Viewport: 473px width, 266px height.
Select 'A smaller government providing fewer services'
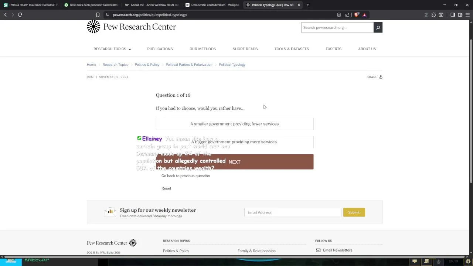pos(235,124)
